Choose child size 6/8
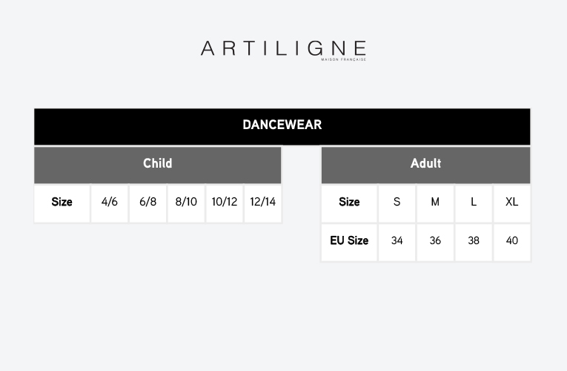Viewport: 567px width, 371px height. 147,203
